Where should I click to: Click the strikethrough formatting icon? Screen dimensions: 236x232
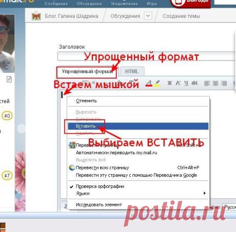[x=194, y=83]
